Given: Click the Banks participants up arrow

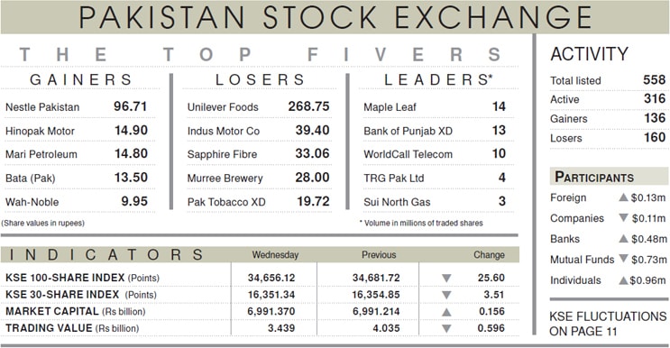Looking at the screenshot, I should point(623,238).
